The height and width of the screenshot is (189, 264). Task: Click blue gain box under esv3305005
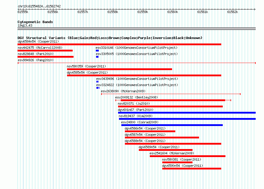coord(97,57)
